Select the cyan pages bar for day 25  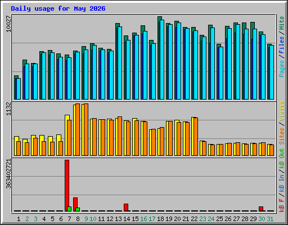(221, 73)
